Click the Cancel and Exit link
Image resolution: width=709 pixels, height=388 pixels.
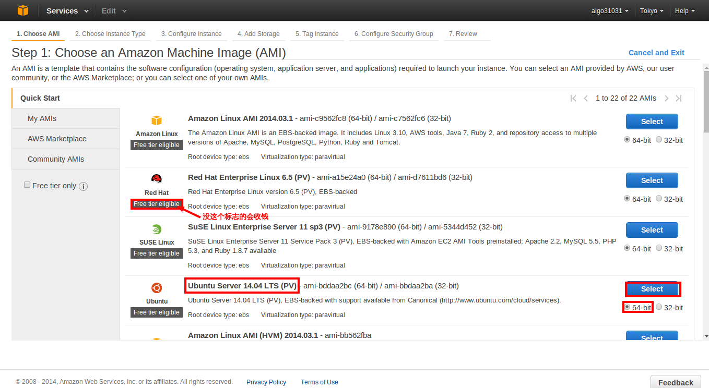pyautogui.click(x=656, y=53)
